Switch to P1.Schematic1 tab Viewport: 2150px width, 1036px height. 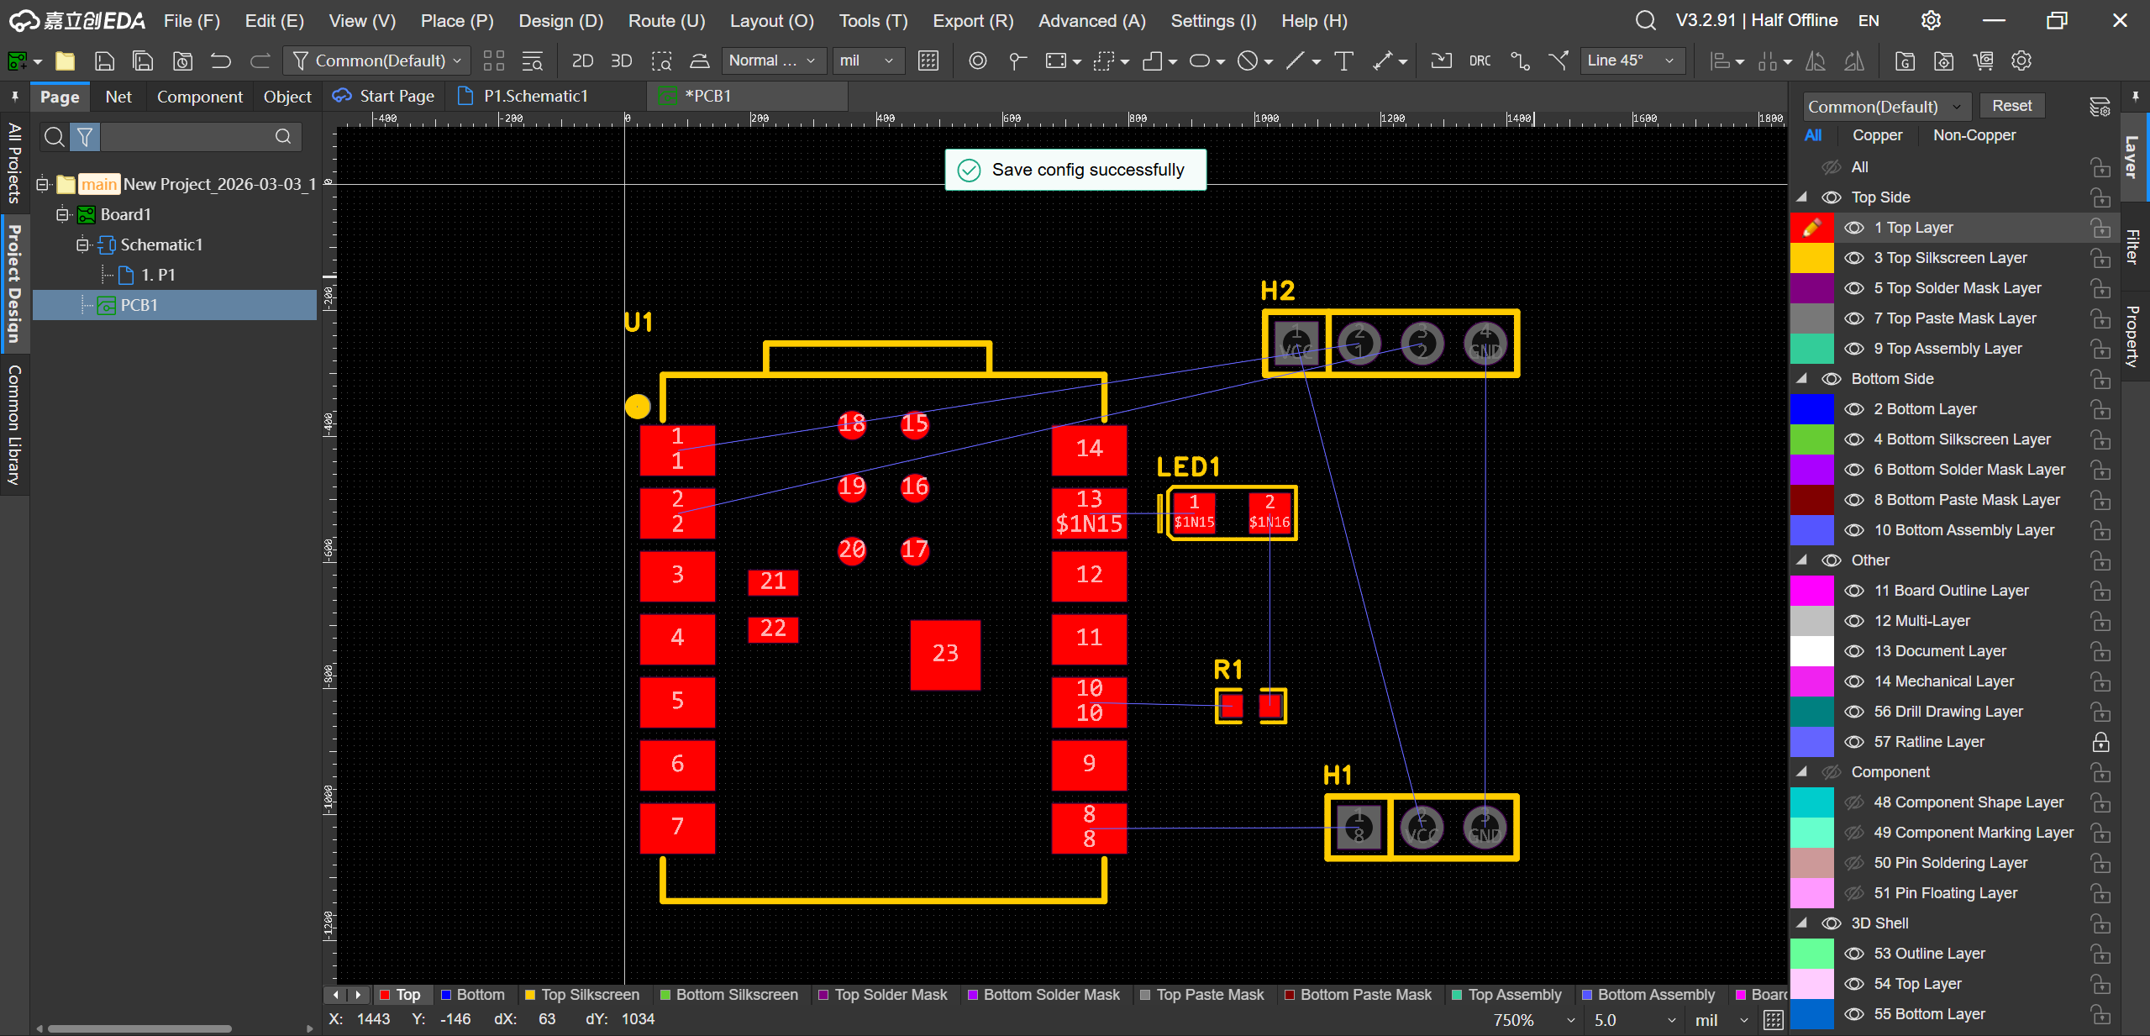pos(534,96)
